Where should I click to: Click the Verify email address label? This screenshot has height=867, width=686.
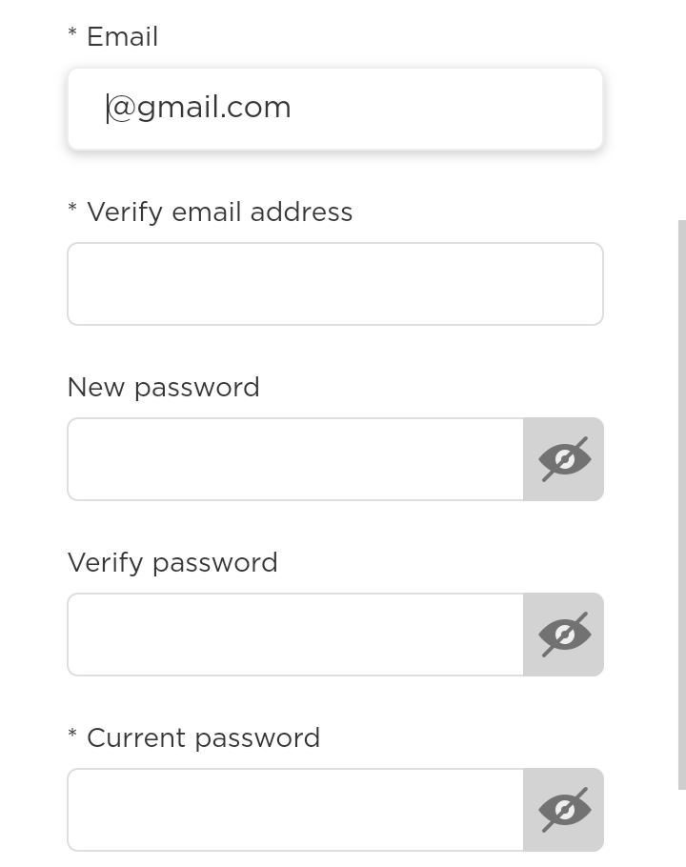click(x=219, y=212)
